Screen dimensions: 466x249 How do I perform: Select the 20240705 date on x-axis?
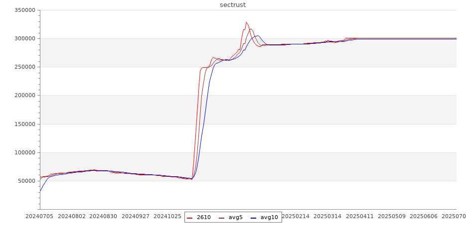pos(40,217)
